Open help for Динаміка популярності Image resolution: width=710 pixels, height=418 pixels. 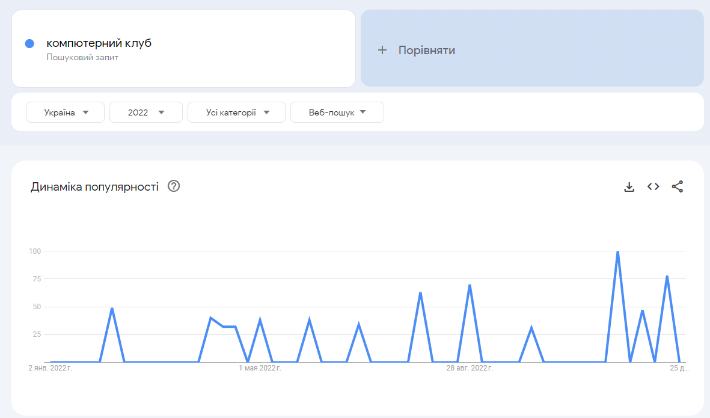pos(174,186)
